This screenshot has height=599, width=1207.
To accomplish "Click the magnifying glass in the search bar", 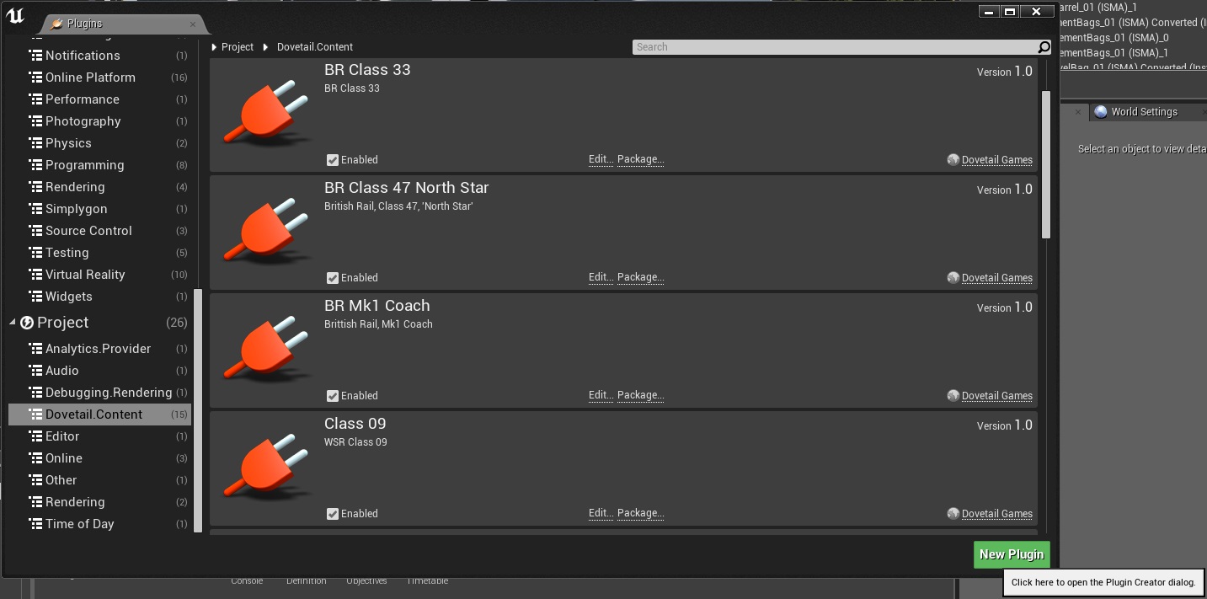I will point(1044,47).
